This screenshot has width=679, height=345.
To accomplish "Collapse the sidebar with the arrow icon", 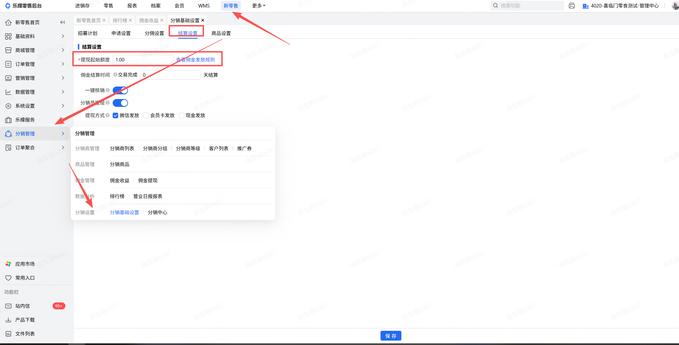I will pyautogui.click(x=62, y=22).
